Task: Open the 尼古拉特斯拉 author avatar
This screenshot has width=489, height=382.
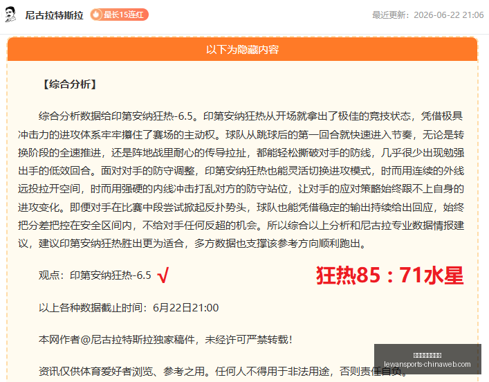Action: click(x=10, y=15)
